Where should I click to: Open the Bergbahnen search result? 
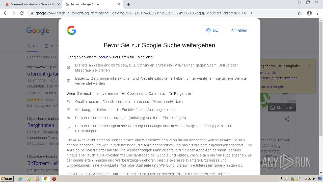point(42,125)
